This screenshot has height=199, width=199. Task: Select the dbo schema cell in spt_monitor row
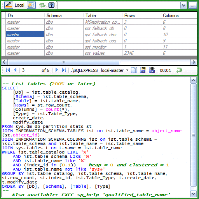[x=64, y=47]
